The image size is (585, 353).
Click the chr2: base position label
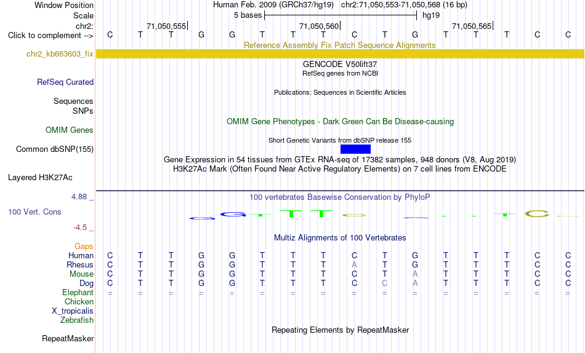[x=85, y=26]
